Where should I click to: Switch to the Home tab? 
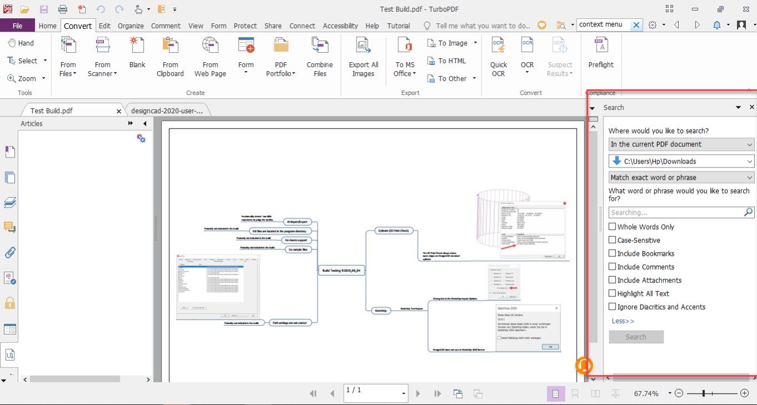pyautogui.click(x=48, y=26)
